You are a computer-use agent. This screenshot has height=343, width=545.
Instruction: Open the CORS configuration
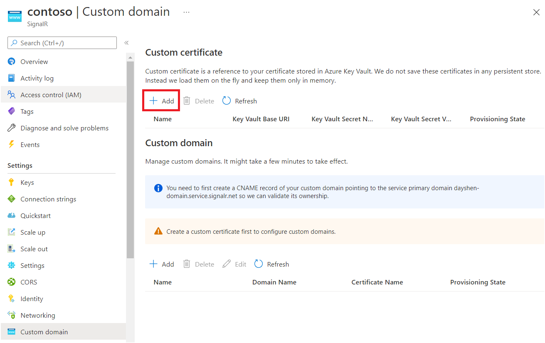28,282
